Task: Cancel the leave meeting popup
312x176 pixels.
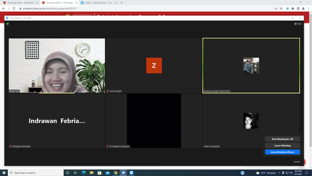Action: click(297, 162)
